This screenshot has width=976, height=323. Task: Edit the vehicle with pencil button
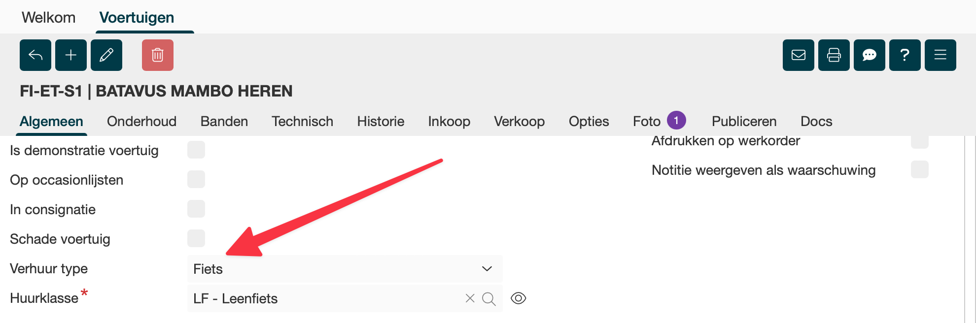(x=106, y=55)
